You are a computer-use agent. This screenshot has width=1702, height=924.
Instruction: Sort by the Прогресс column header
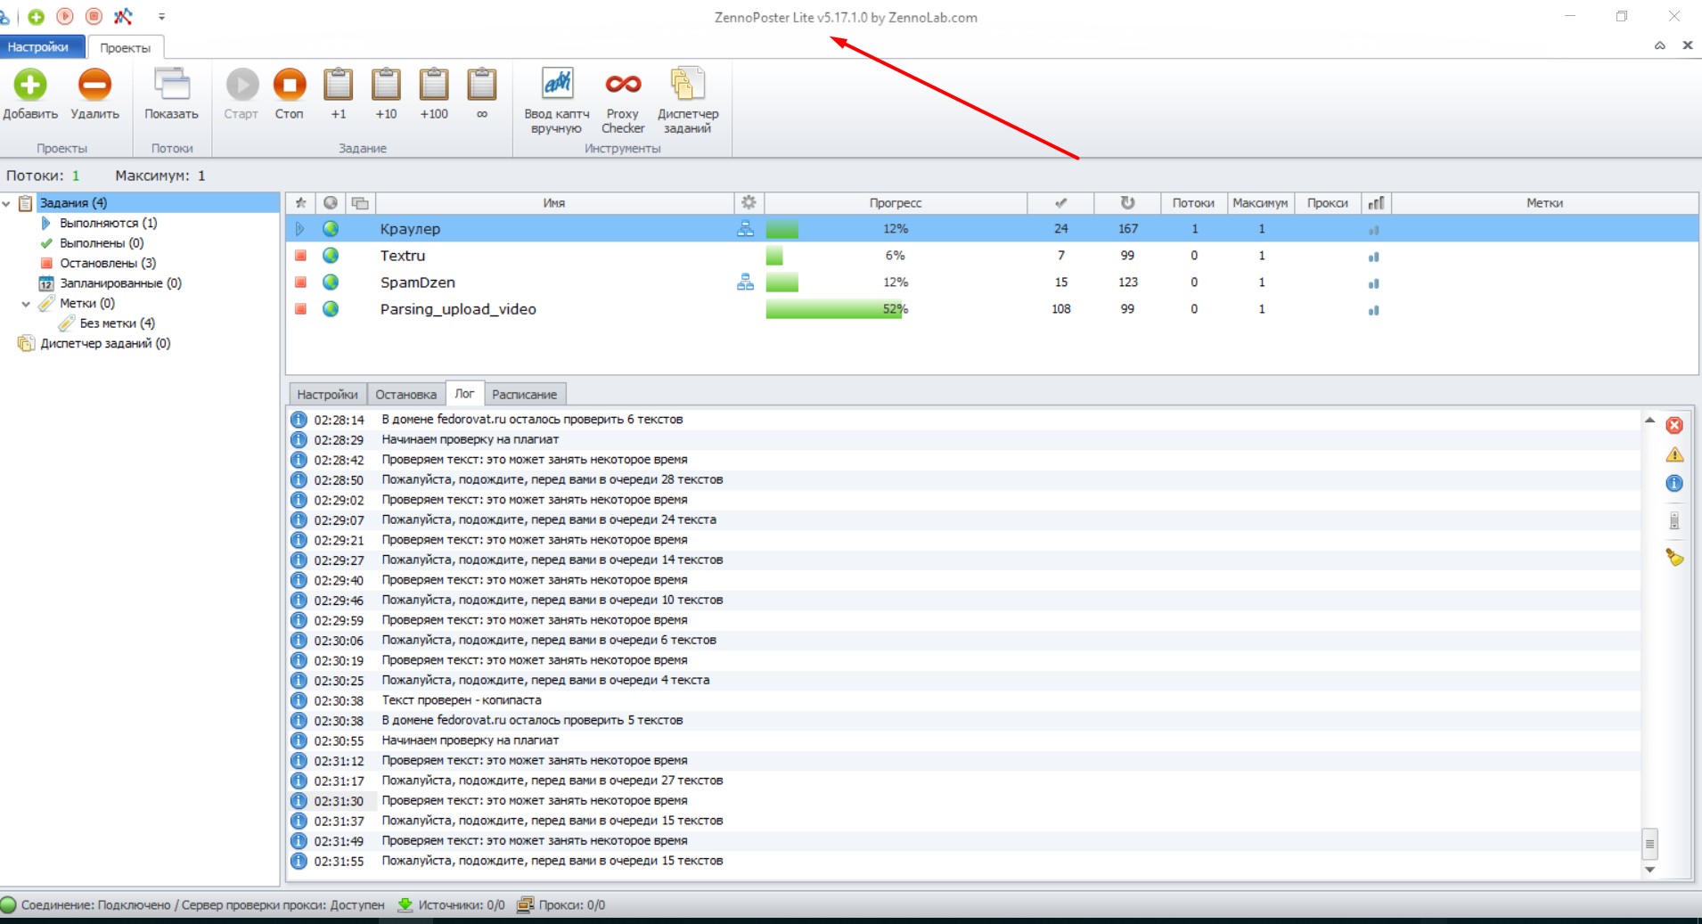[x=896, y=203]
